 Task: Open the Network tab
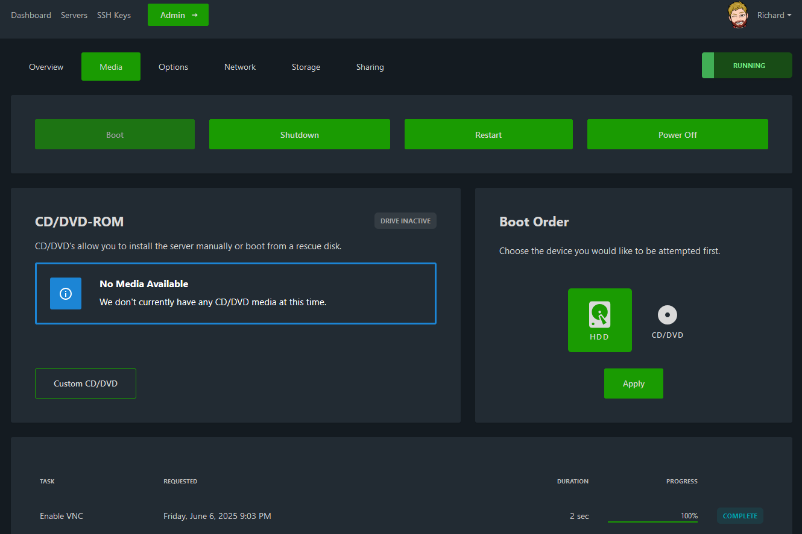pos(240,67)
